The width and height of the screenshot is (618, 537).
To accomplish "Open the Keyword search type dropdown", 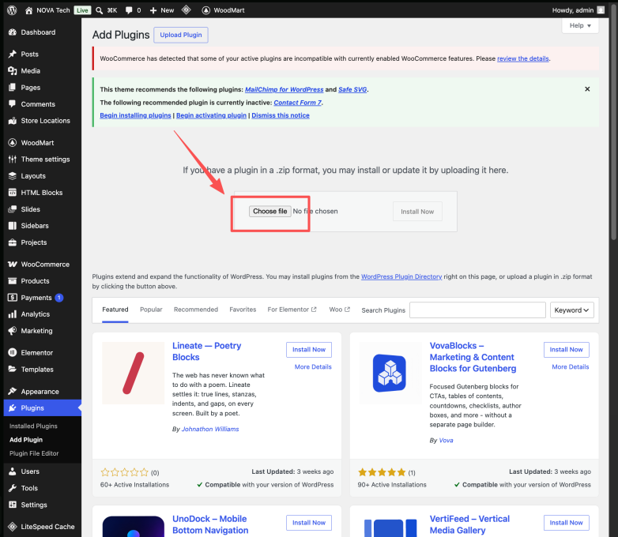I will [x=571, y=310].
